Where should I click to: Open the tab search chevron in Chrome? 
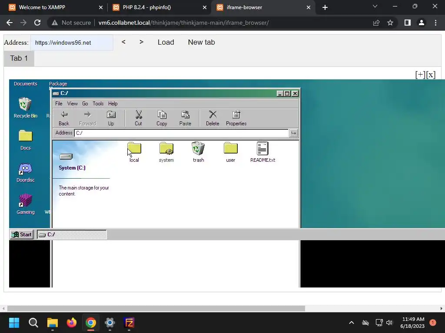tap(375, 6)
